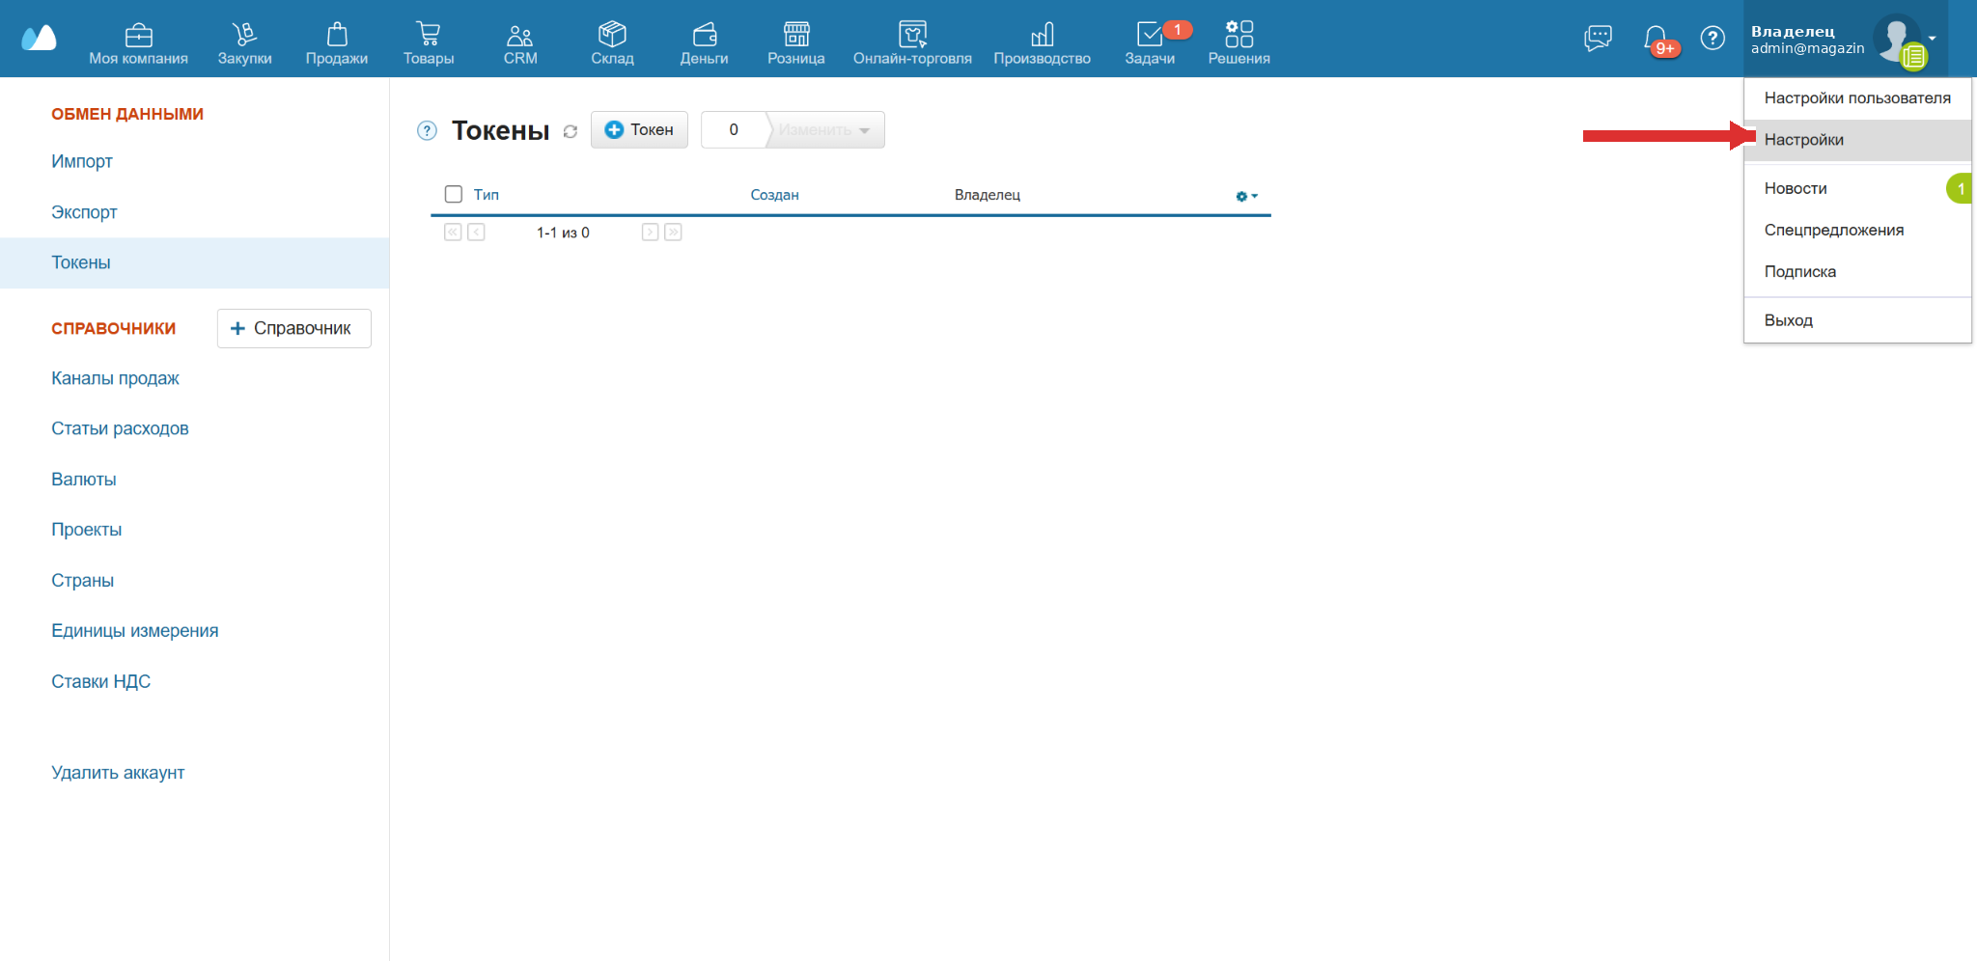1977x961 pixels.
Task: Select Подписка in the user menu
Action: coord(1857,271)
